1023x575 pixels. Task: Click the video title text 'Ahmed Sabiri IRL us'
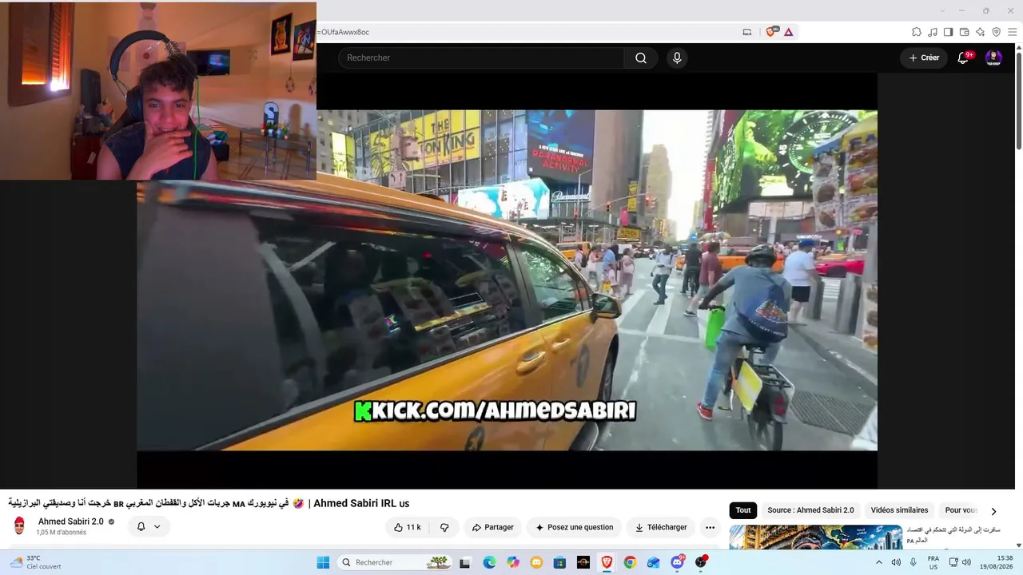coord(361,503)
